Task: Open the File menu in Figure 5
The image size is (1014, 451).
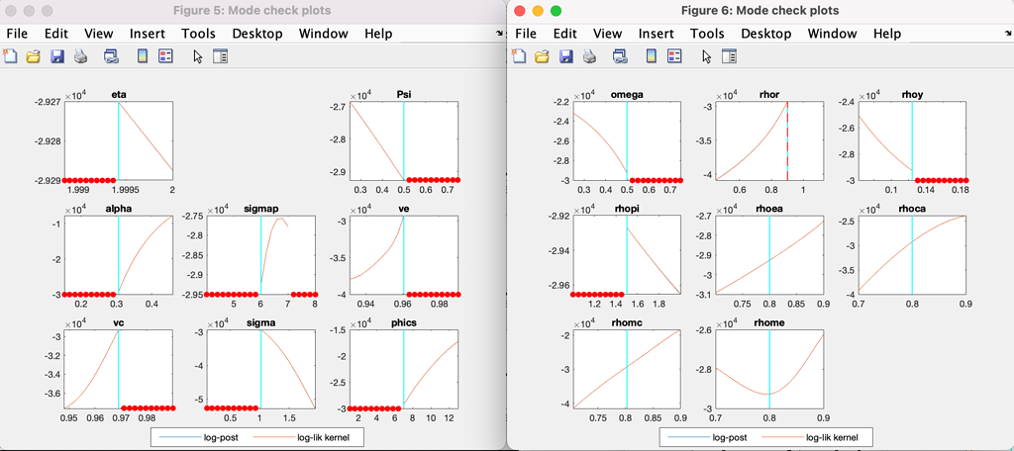Action: pos(19,34)
